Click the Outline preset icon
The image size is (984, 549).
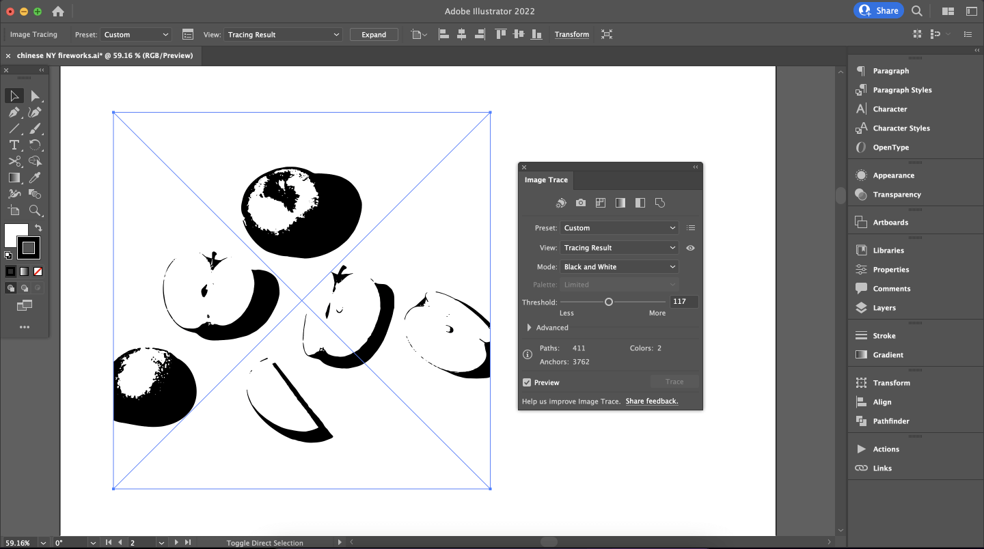[x=660, y=203]
